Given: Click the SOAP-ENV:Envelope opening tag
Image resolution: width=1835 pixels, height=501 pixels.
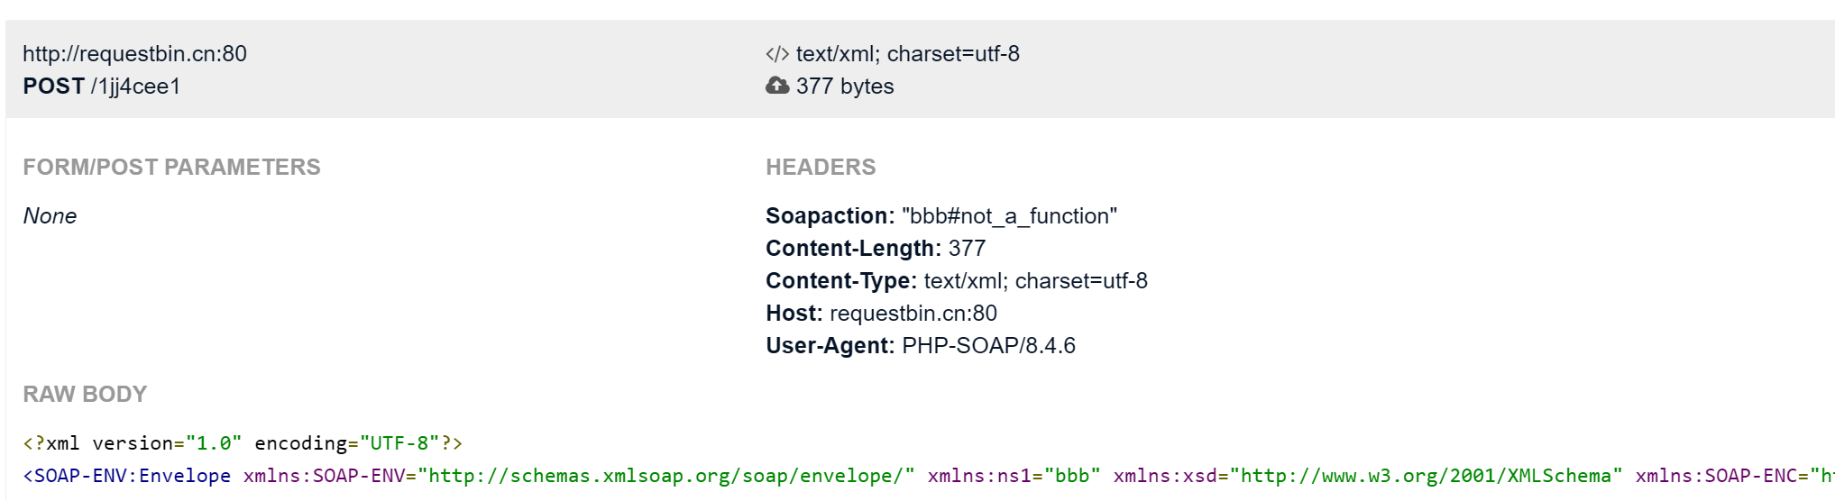Looking at the screenshot, I should click(127, 476).
